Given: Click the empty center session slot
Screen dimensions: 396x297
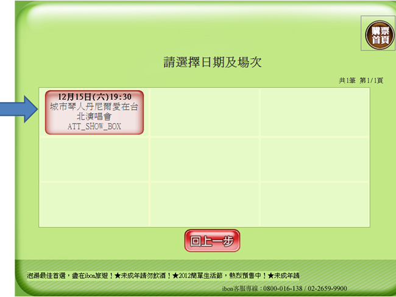Looking at the screenshot, I should point(204,159).
